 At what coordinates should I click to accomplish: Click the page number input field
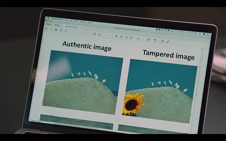(x=105, y=35)
